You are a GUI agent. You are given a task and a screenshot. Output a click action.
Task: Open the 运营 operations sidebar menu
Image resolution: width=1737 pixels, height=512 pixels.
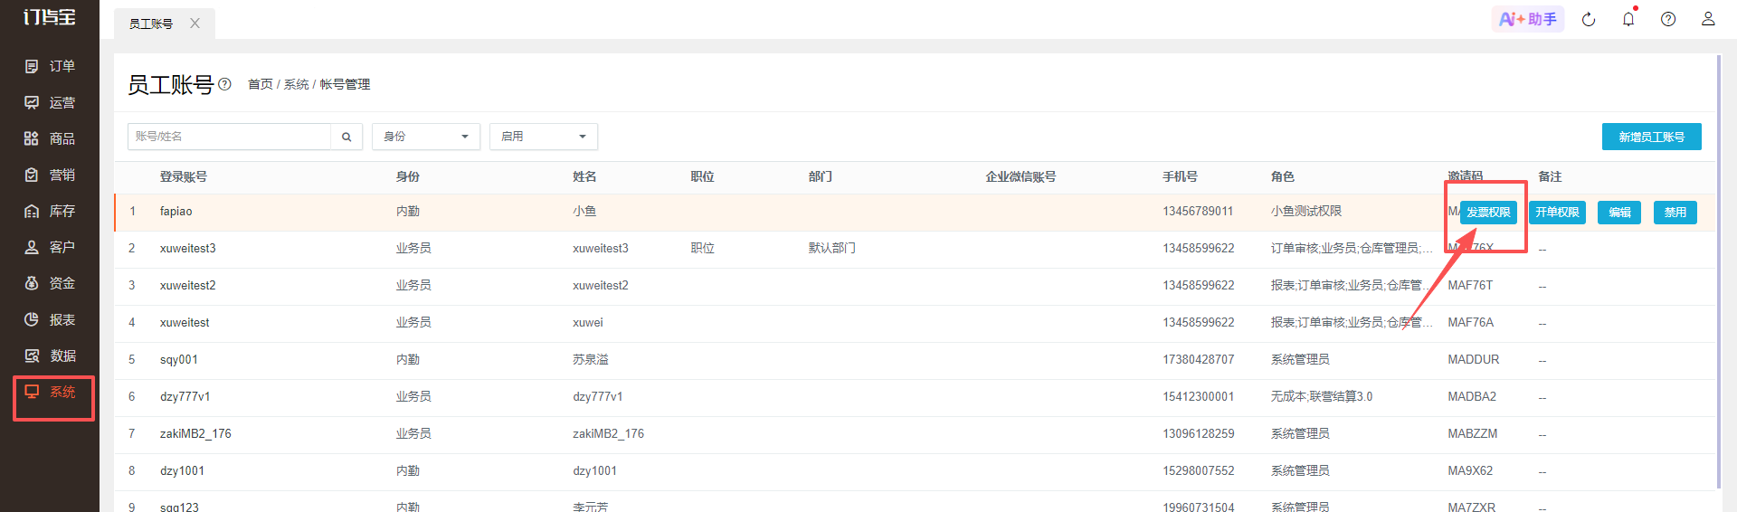tap(50, 102)
